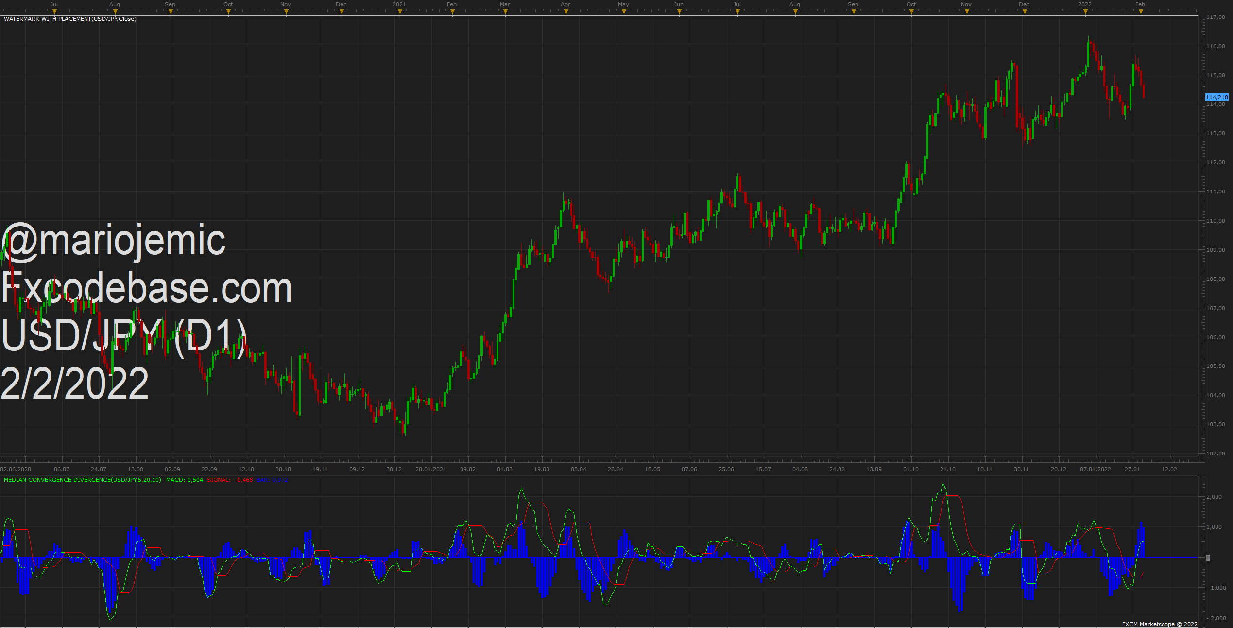This screenshot has height=628, width=1233.
Task: Click the 18.05 date on the time axis
Action: 652,469
